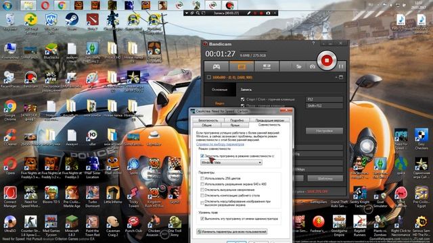
Task: Click Шаблоны button in Bandicam
Action: pos(325,178)
